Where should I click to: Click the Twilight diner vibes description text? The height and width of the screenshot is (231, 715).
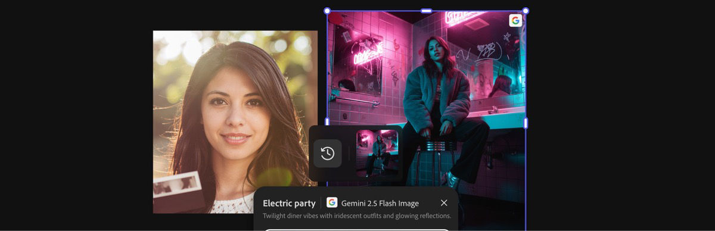[357, 216]
